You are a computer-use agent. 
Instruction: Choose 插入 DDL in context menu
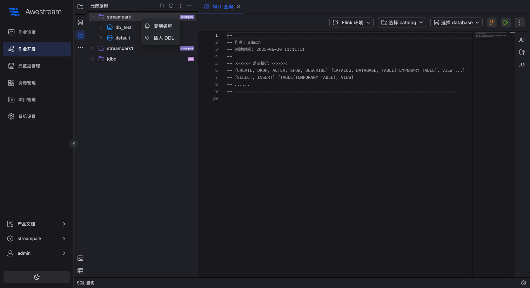[163, 38]
